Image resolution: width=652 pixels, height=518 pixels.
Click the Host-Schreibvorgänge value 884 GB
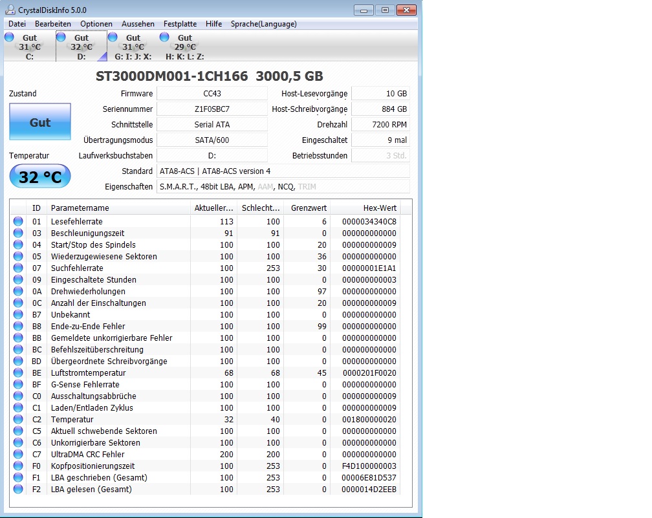[x=380, y=109]
